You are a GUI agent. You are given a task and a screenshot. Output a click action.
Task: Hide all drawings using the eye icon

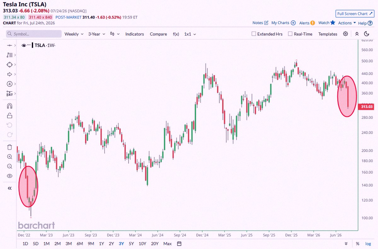click(x=9, y=176)
